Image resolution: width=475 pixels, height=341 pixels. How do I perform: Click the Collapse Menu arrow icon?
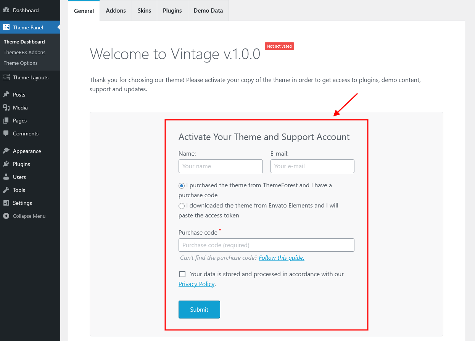(6, 216)
